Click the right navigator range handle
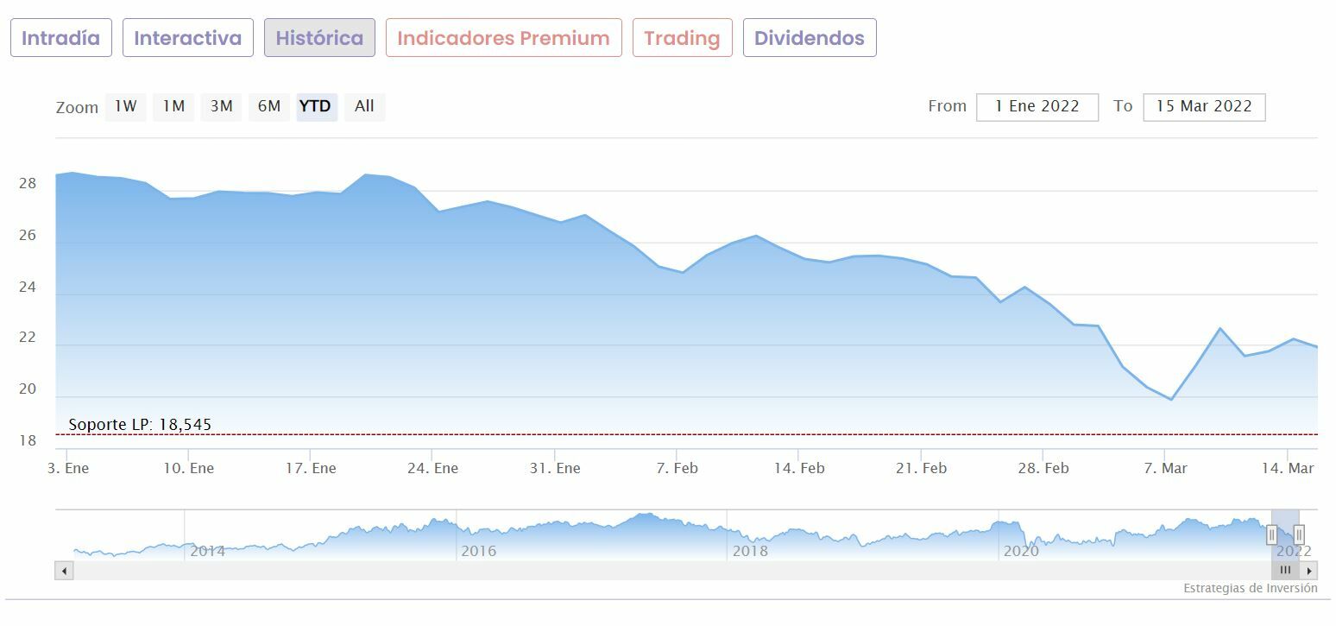 pos(1298,534)
